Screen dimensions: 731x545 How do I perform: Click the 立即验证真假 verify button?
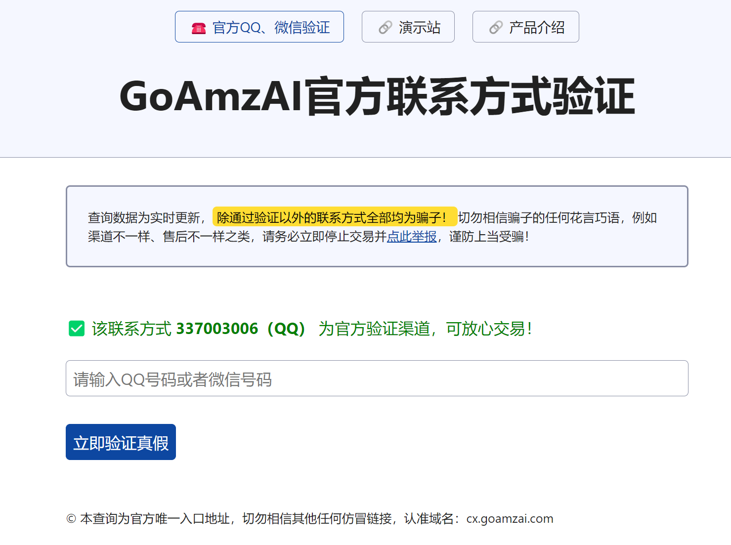point(121,442)
